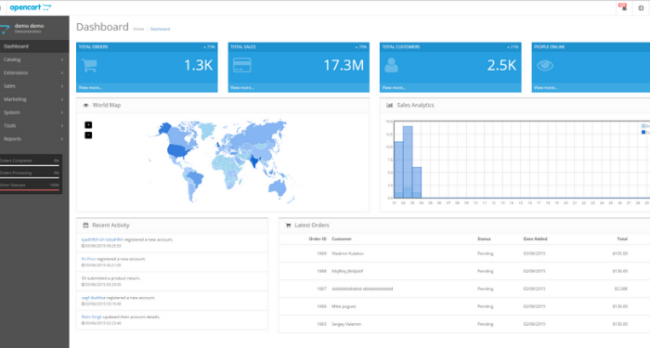The width and height of the screenshot is (650, 348).
Task: Click the submitted a product return activity entry
Action: click(110, 278)
